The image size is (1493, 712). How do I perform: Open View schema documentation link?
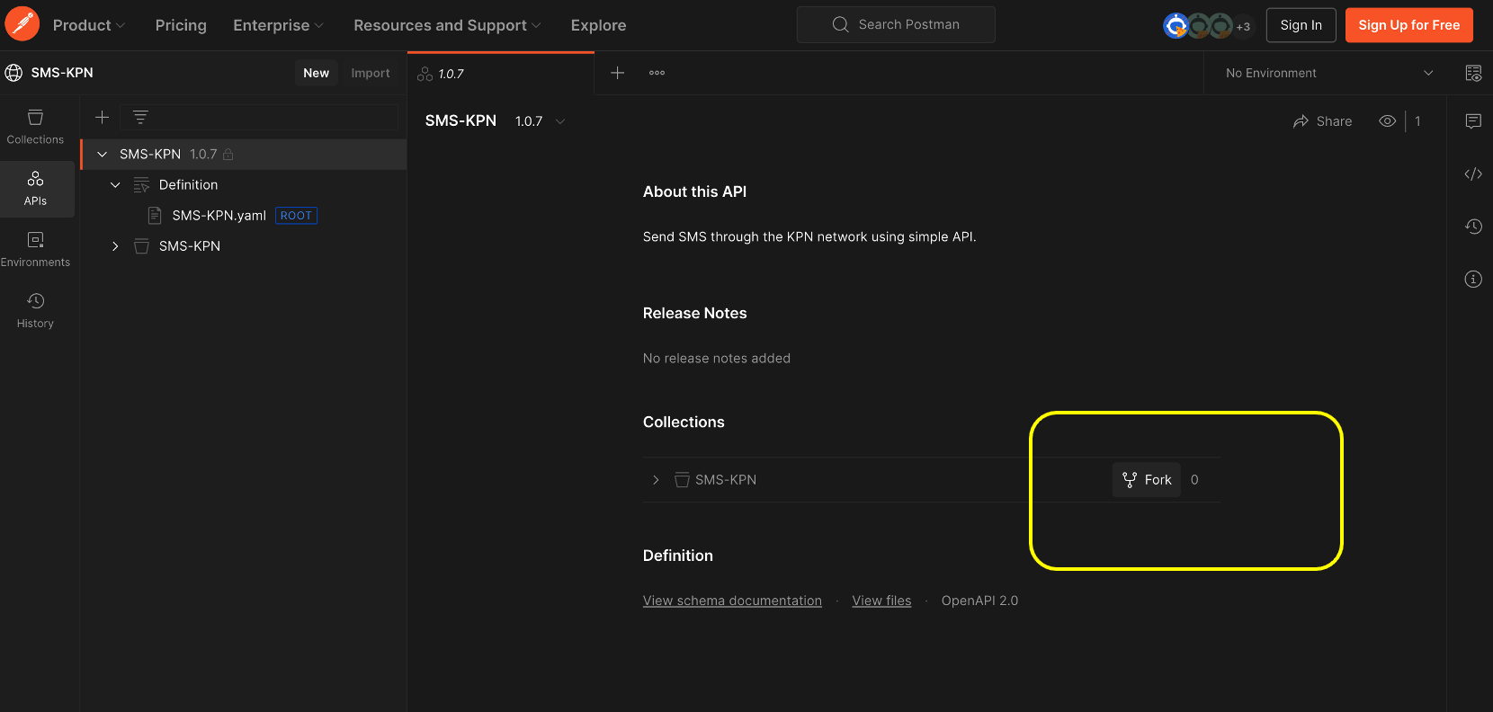coord(732,601)
